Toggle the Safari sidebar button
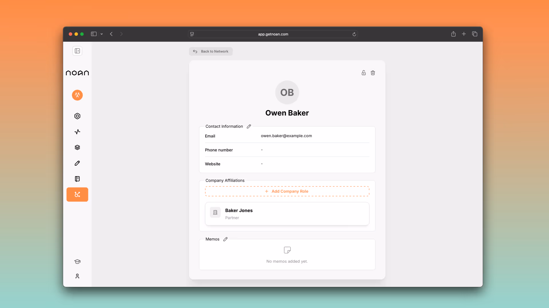 click(x=94, y=34)
